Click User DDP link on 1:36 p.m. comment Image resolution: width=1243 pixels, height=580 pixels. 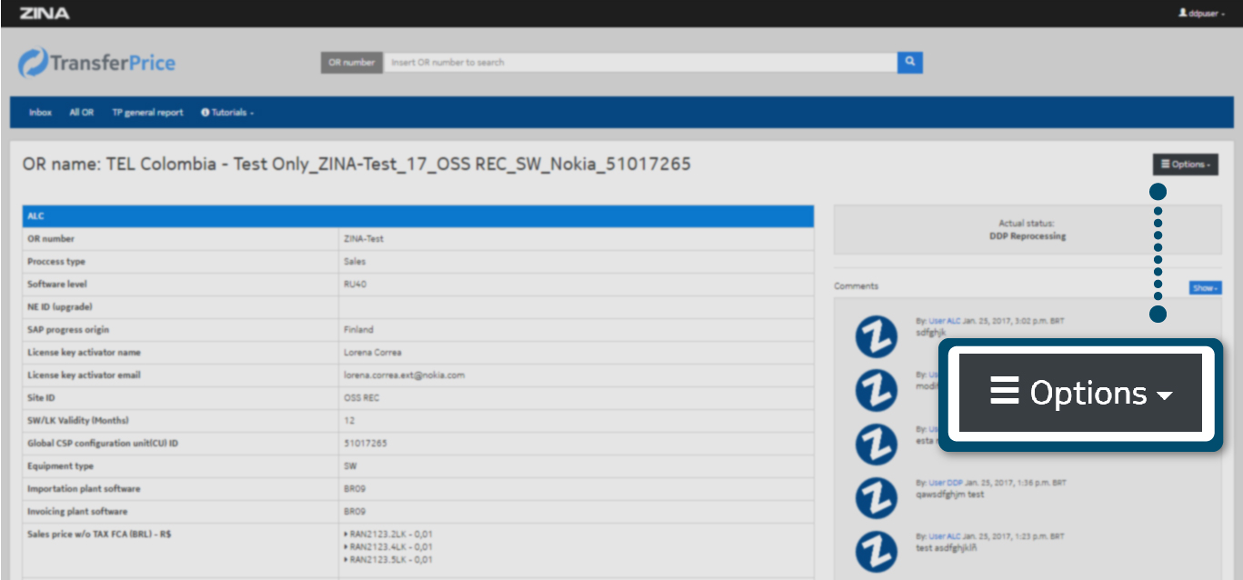click(945, 484)
